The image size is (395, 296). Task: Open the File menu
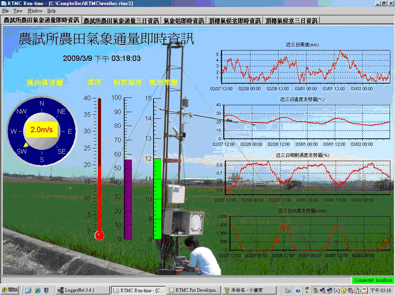(5, 11)
